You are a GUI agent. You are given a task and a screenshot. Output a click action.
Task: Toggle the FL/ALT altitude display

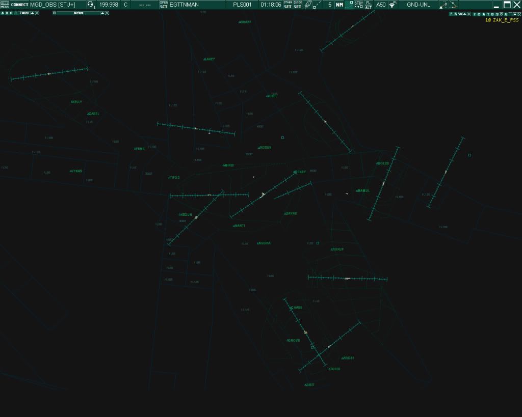369,5
